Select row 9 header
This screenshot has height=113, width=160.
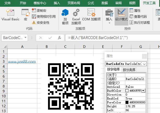point(4,91)
